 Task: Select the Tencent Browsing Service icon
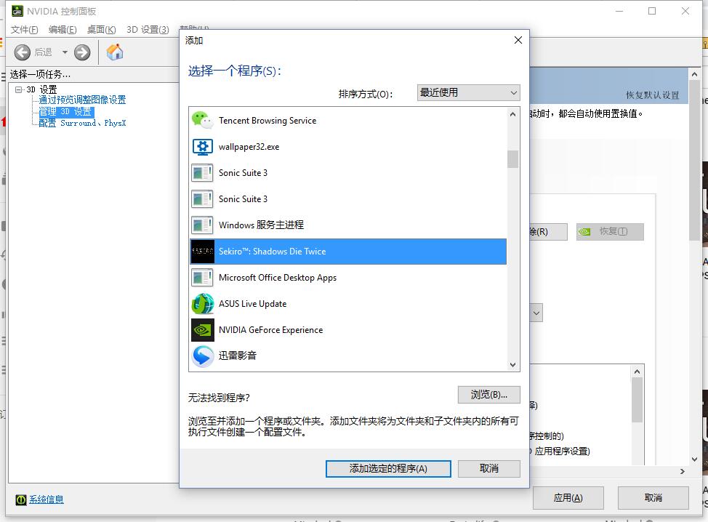click(x=202, y=121)
